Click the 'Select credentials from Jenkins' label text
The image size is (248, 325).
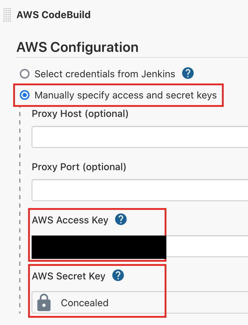point(105,74)
